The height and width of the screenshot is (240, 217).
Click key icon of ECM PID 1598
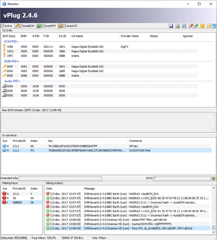tap(4, 46)
